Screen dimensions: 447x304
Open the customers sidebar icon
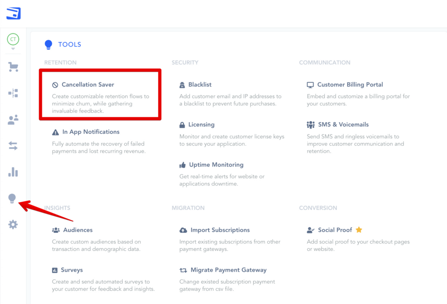(x=13, y=120)
